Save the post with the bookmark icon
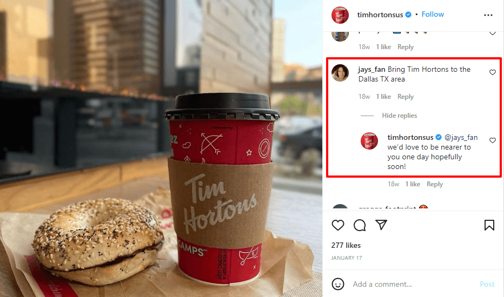The height and width of the screenshot is (297, 504). [489, 225]
